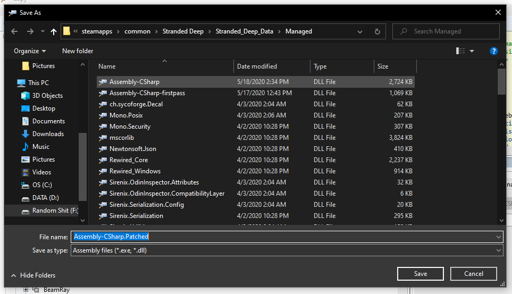
Task: Open the Downloads folder in sidebar
Action: [48, 134]
